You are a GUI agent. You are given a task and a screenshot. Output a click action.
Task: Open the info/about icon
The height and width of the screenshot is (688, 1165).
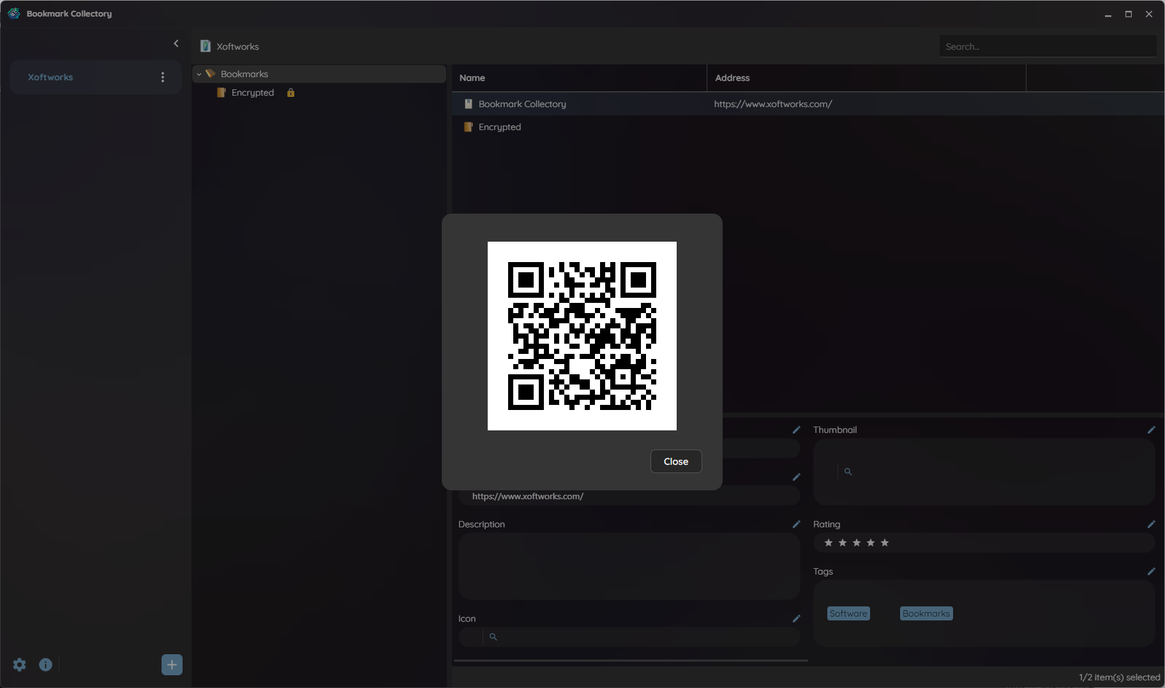point(45,664)
